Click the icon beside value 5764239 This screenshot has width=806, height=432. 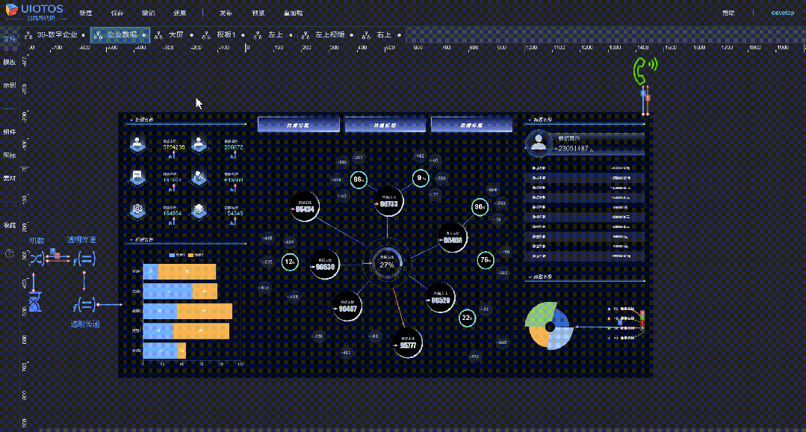tap(137, 145)
